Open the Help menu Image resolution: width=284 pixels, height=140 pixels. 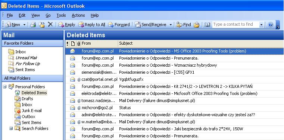coord(95,16)
